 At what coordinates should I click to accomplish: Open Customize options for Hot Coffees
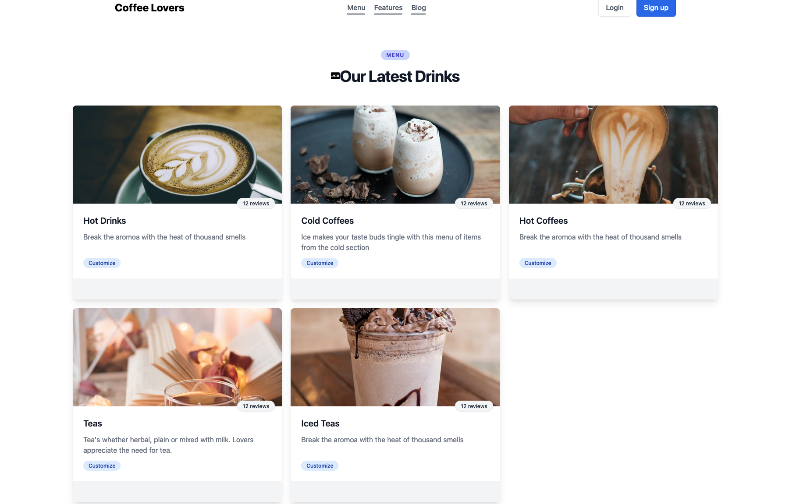[x=537, y=263]
